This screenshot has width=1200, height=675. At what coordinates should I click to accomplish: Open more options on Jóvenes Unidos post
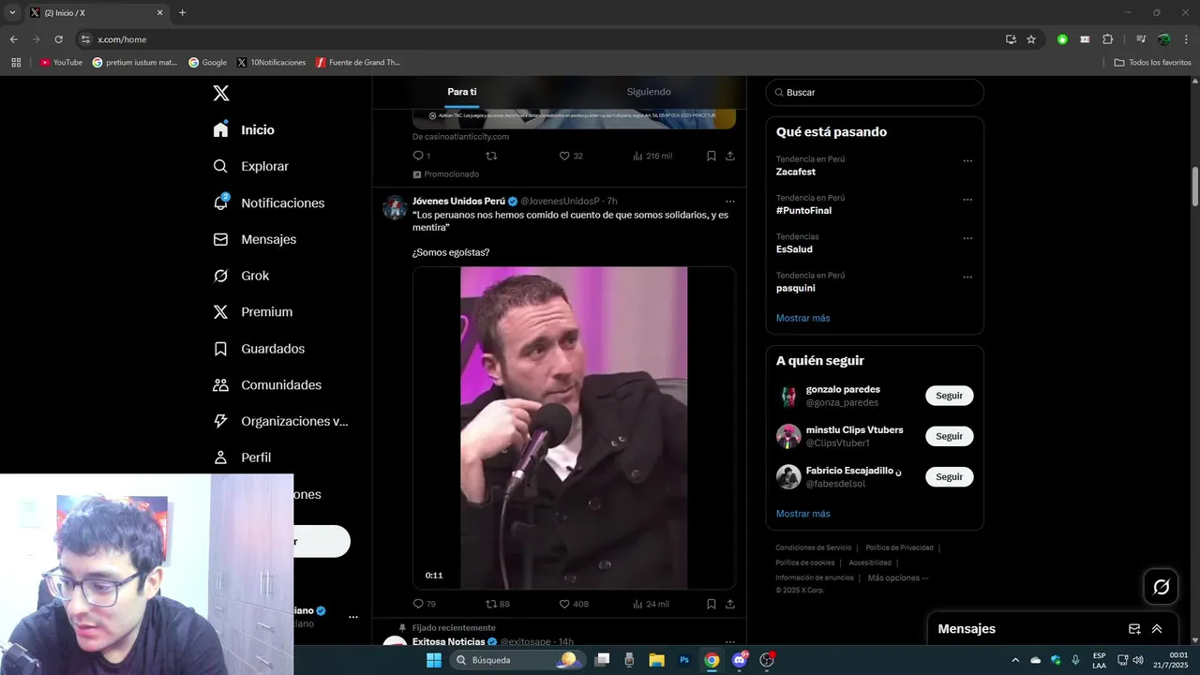click(730, 202)
